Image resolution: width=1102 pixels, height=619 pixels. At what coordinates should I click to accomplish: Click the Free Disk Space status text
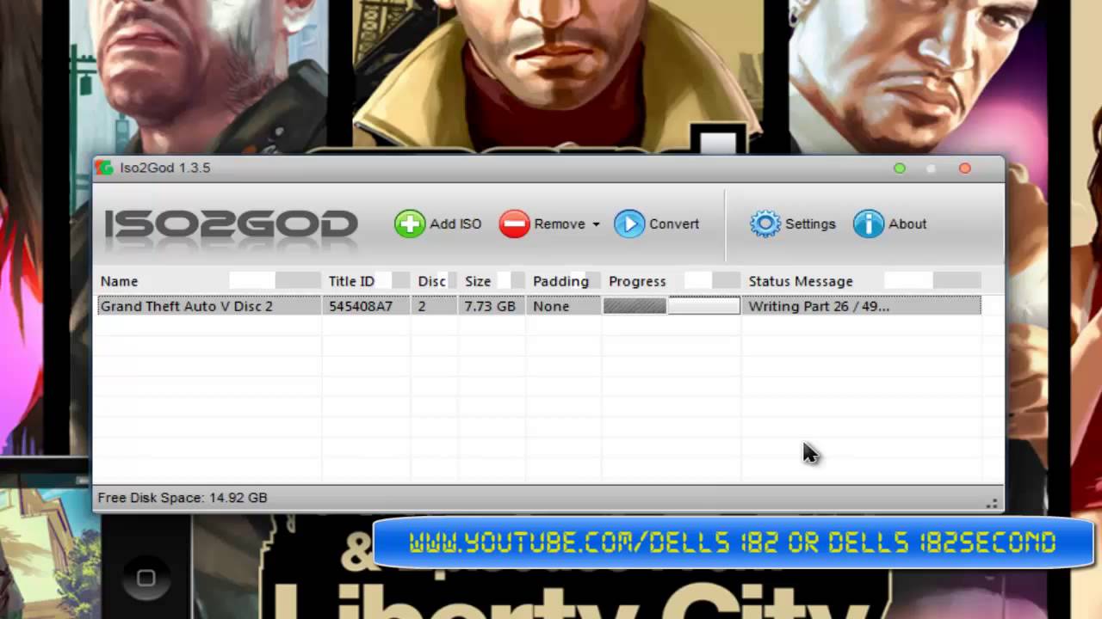point(183,498)
